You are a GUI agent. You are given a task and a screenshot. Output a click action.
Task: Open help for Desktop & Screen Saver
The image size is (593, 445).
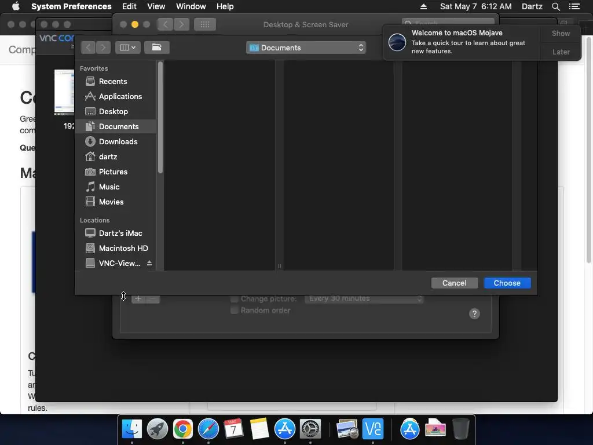474,313
